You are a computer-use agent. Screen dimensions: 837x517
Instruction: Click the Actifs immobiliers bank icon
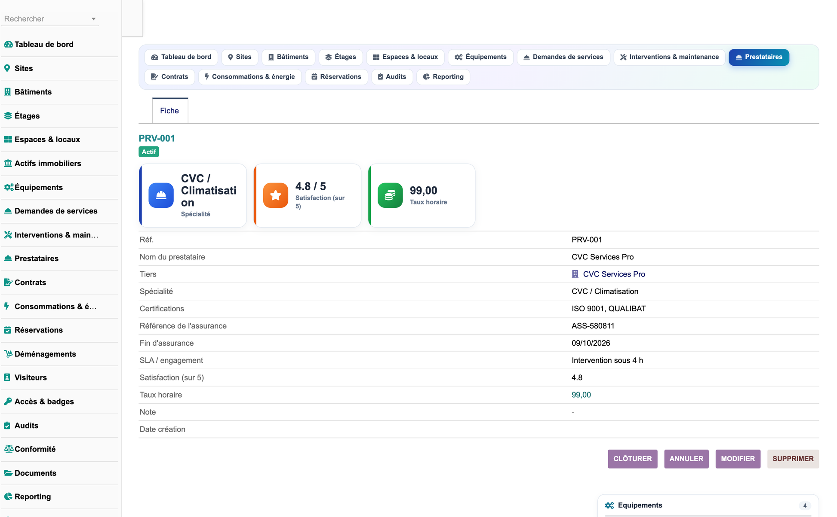pyautogui.click(x=8, y=164)
